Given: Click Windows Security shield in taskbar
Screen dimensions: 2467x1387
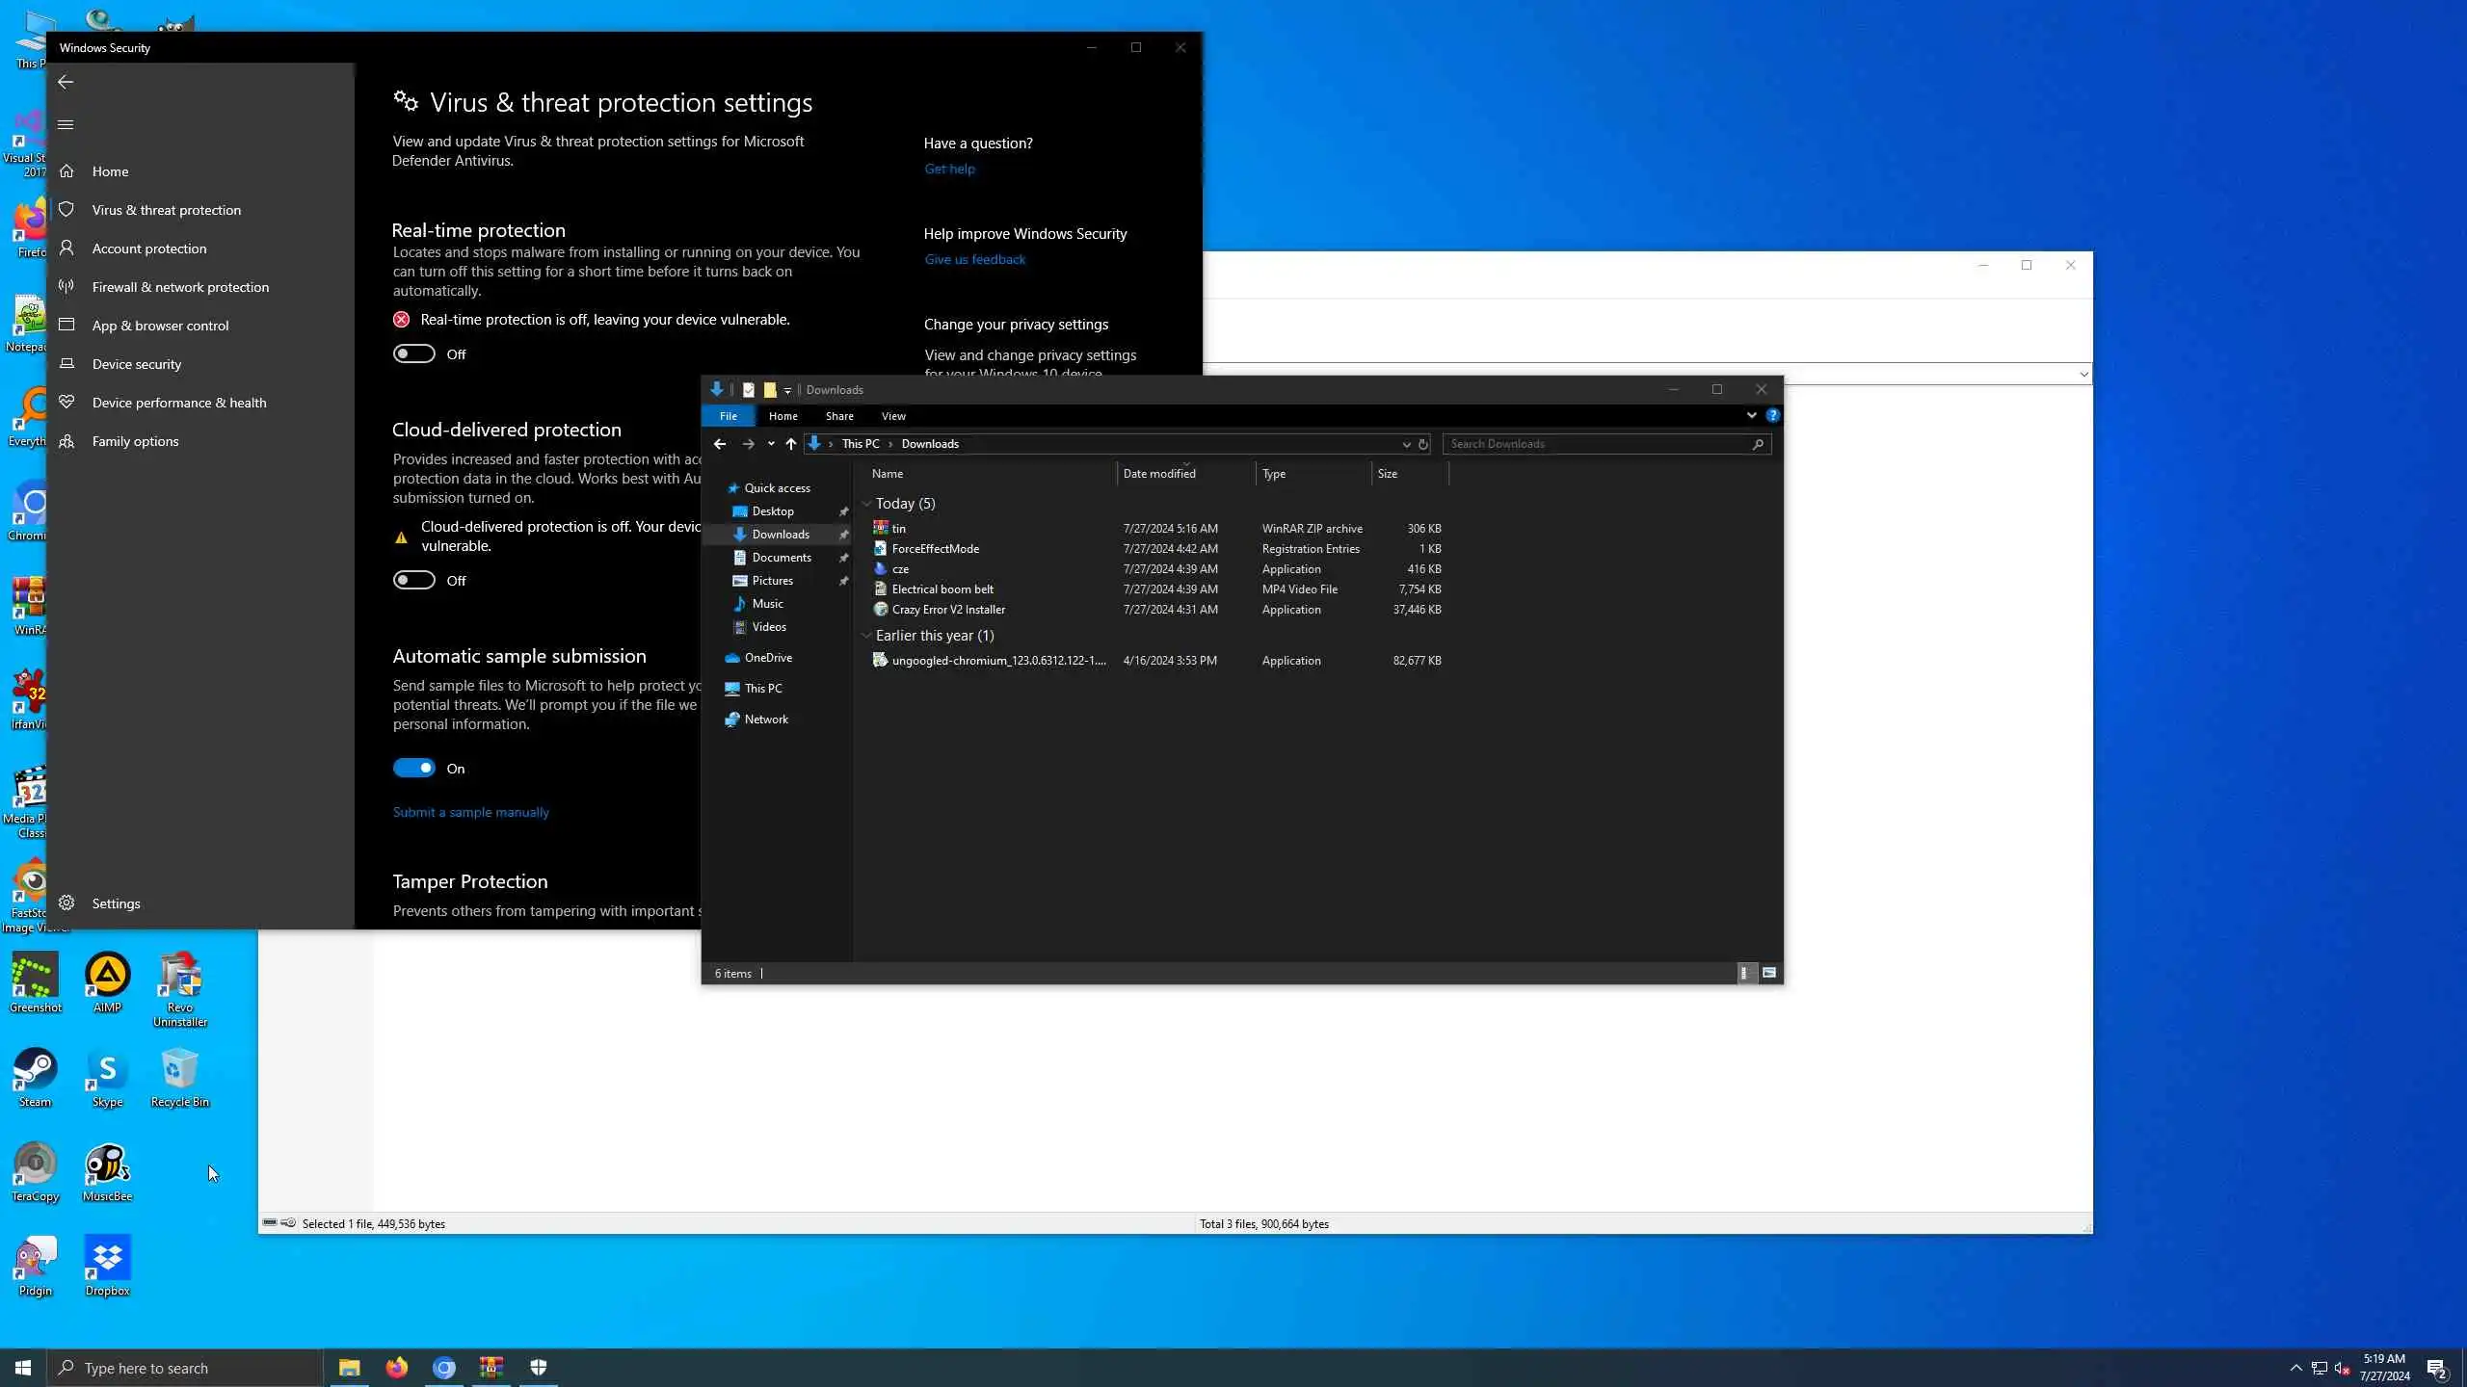Looking at the screenshot, I should click(539, 1368).
